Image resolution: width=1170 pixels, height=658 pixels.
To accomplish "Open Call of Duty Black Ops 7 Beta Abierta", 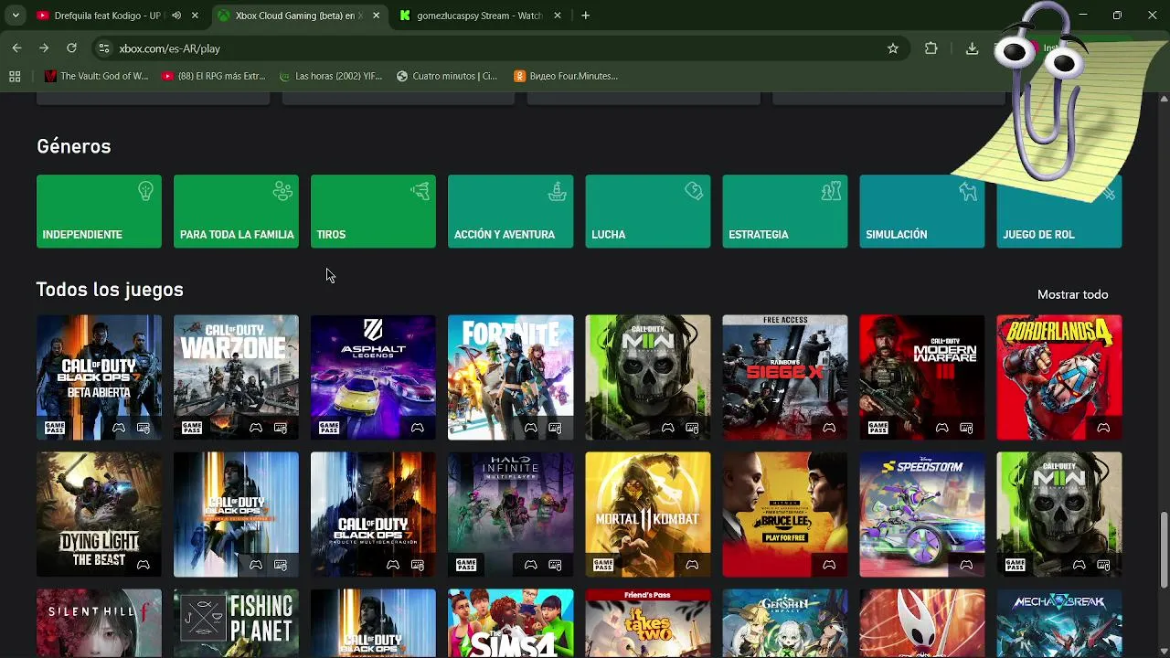I will (x=99, y=377).
